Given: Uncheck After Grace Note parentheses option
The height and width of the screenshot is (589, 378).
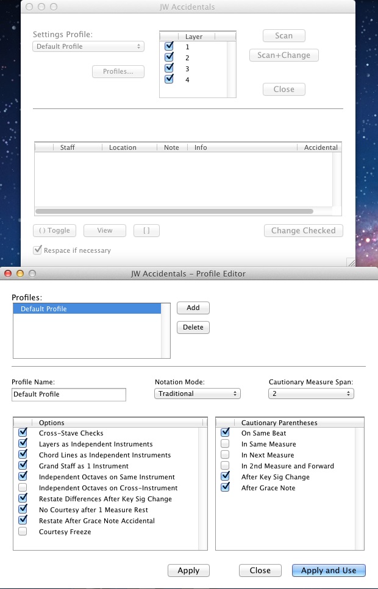Looking at the screenshot, I should [226, 488].
